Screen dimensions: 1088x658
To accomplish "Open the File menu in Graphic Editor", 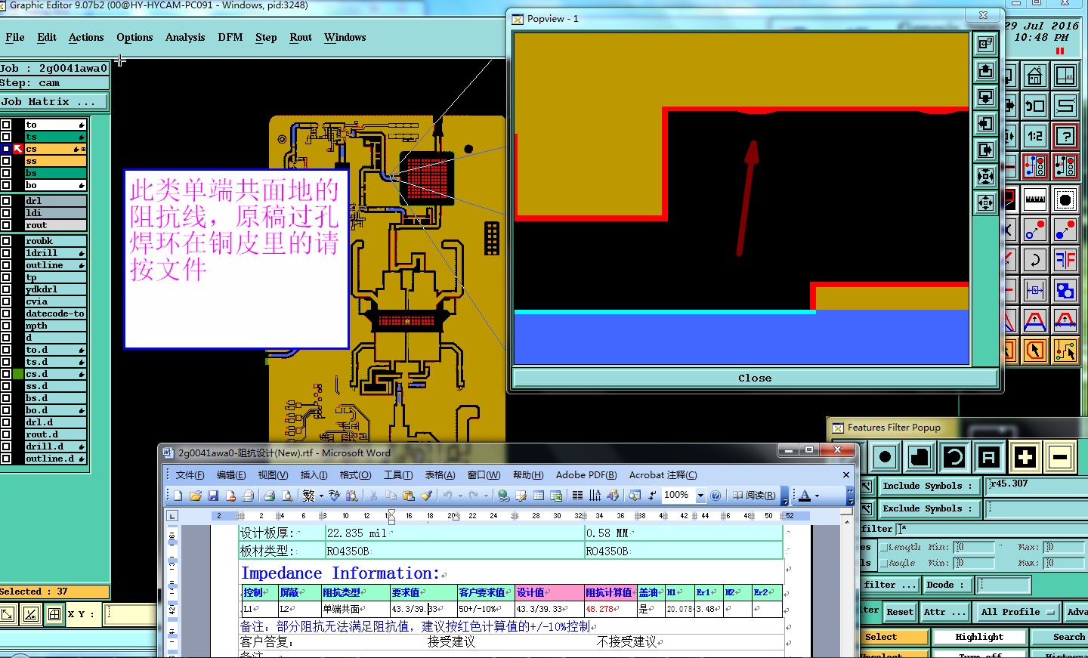I will (15, 37).
